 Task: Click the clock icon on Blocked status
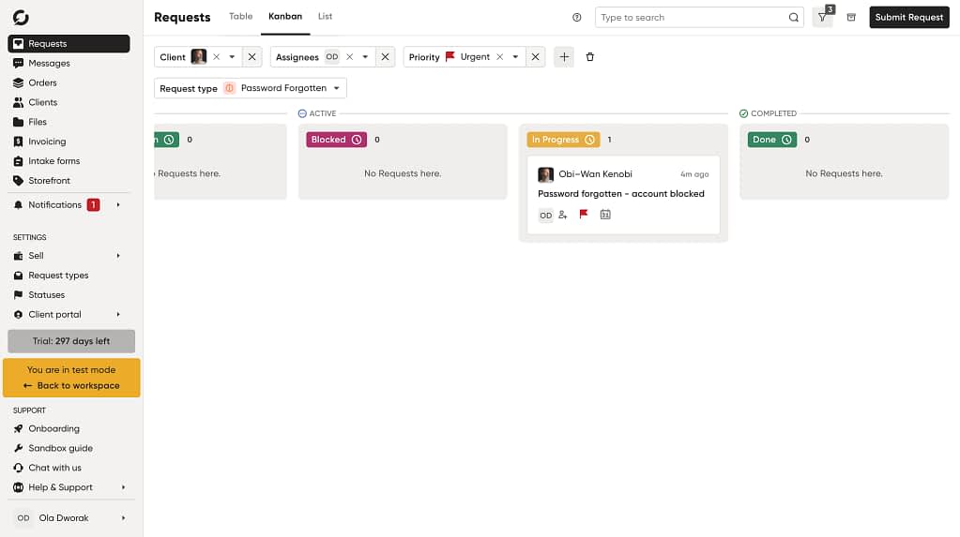click(357, 140)
